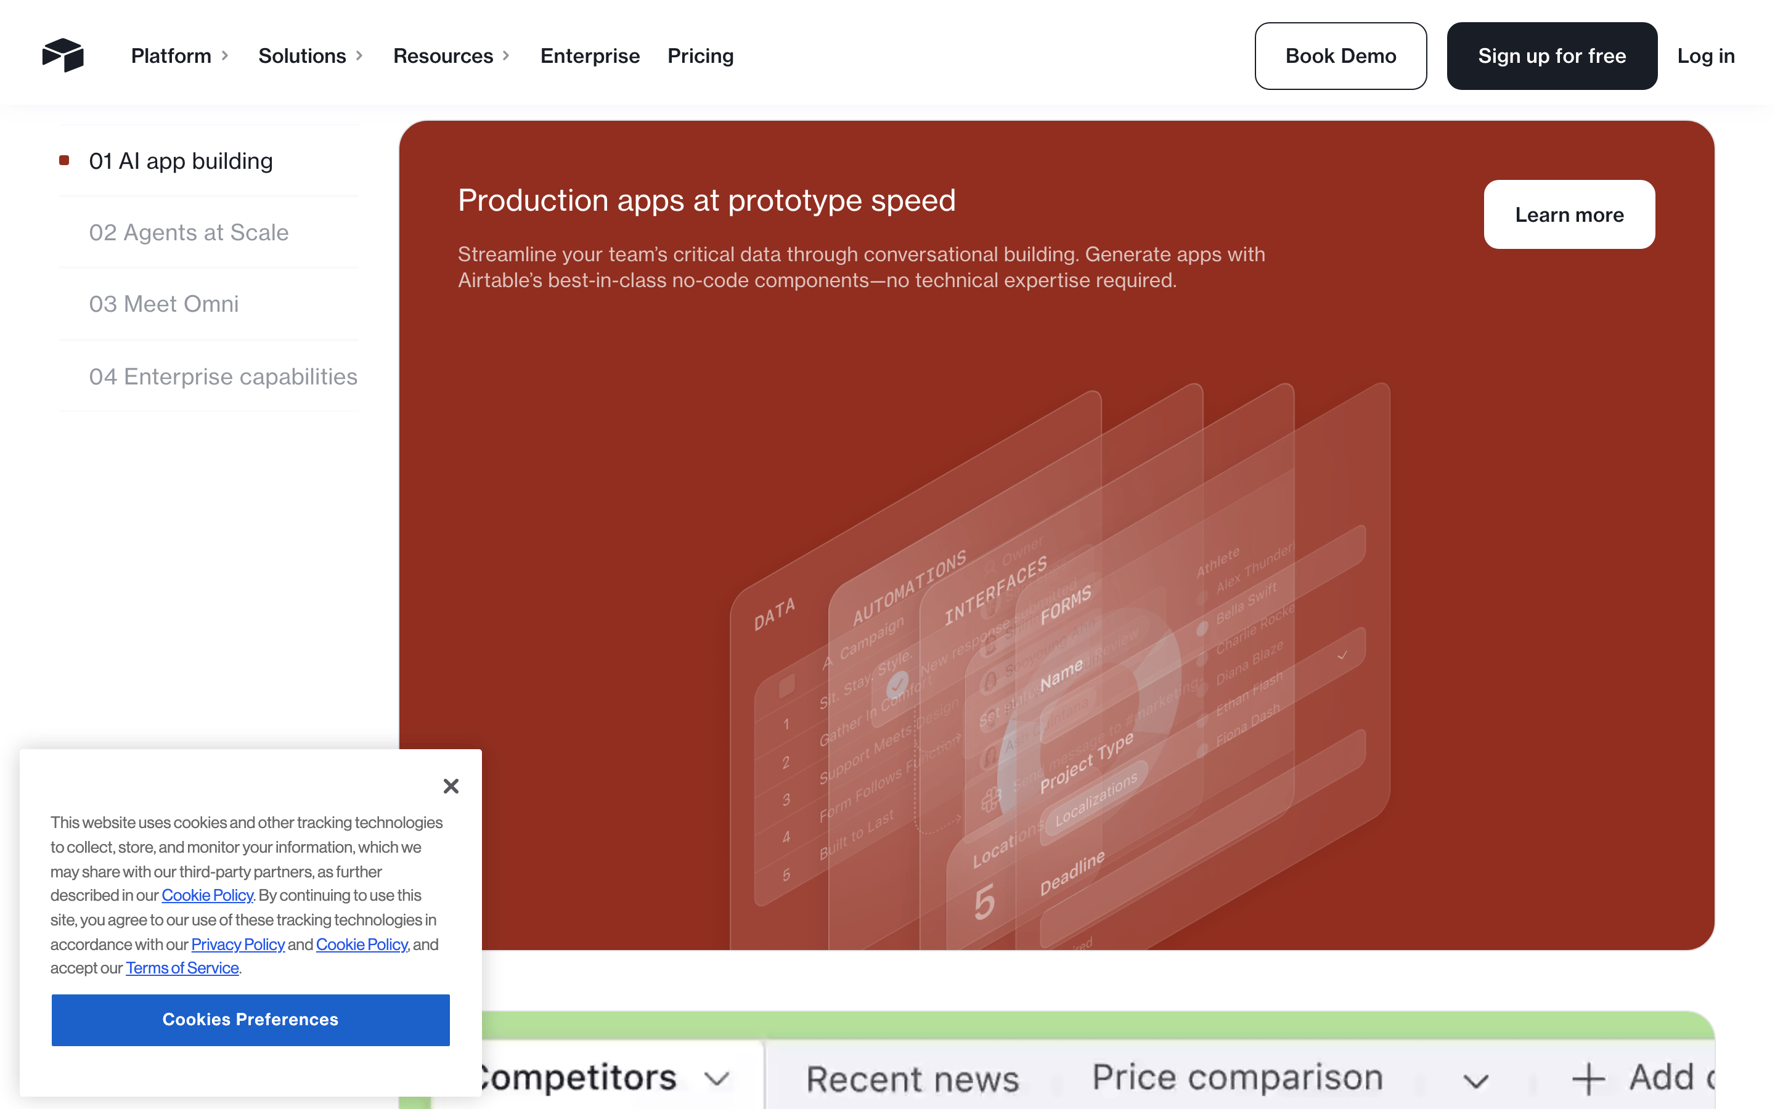This screenshot has width=1775, height=1109.
Task: Open the Terms of Service link
Action: coord(182,968)
